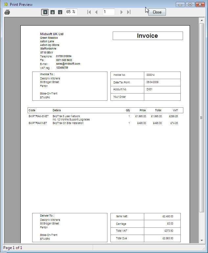The height and width of the screenshot is (253, 208).
Task: Click the printer icon to print invoice
Action: click(7, 12)
